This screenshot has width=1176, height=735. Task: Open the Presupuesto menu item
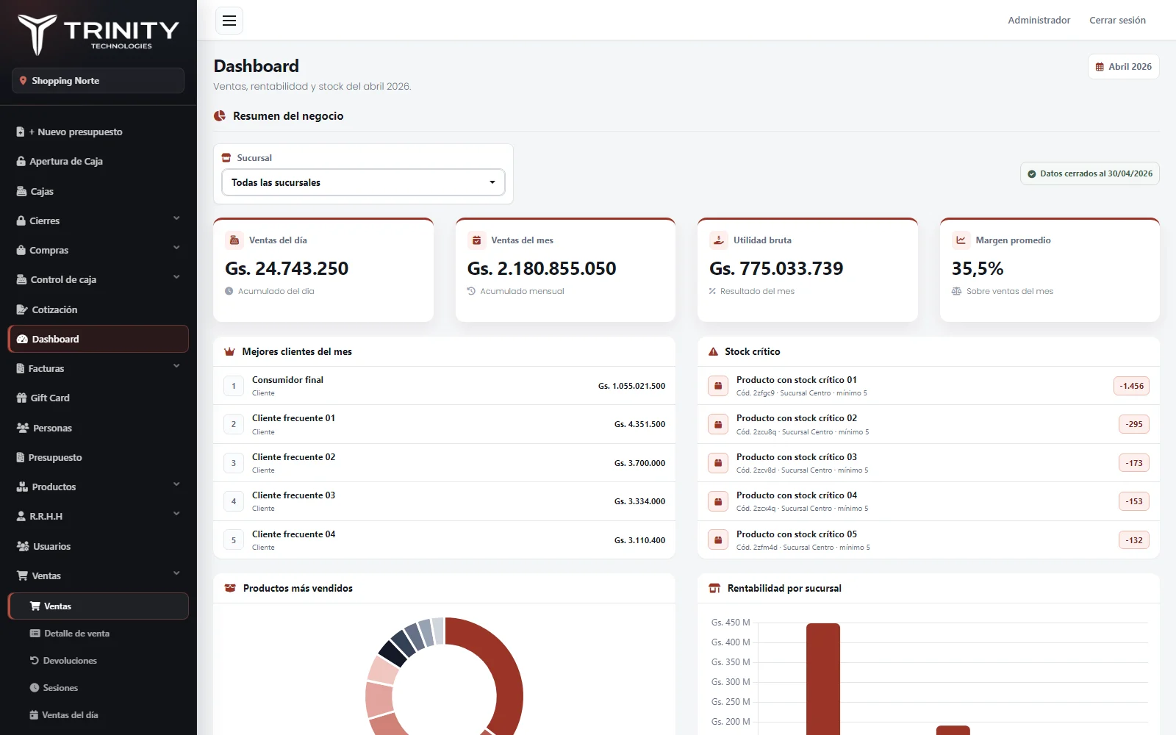coord(98,457)
